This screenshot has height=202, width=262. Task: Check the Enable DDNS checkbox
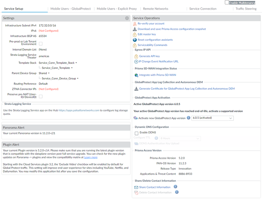(x=137, y=133)
